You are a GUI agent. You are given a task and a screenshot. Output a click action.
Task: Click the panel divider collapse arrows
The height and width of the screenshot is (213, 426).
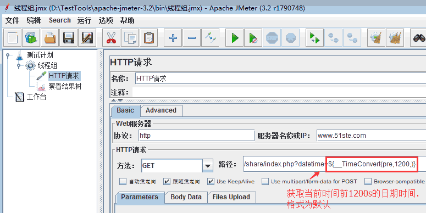pos(117,100)
